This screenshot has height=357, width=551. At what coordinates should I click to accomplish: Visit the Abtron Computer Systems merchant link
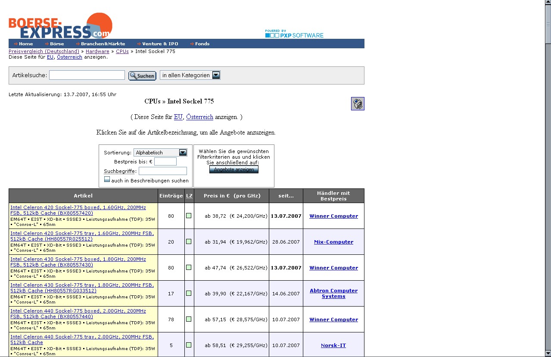point(333,293)
